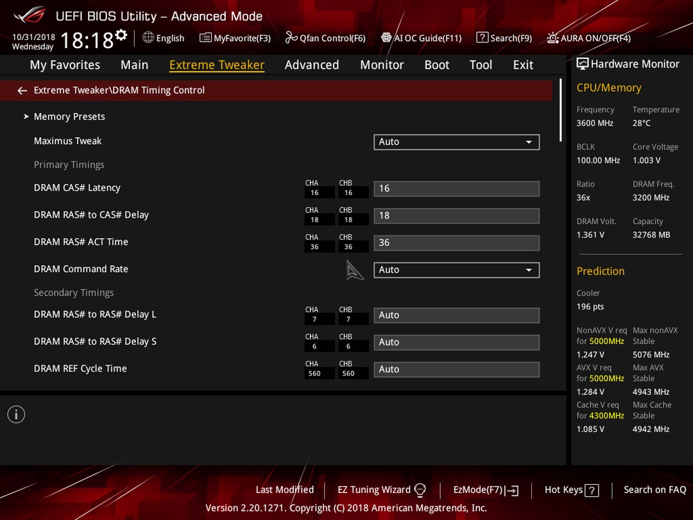
Task: Open Qfan Control fan icon
Action: (291, 38)
